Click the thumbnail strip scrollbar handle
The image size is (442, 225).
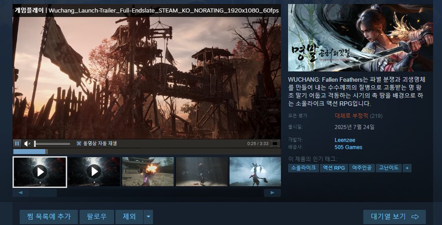coord(43,193)
